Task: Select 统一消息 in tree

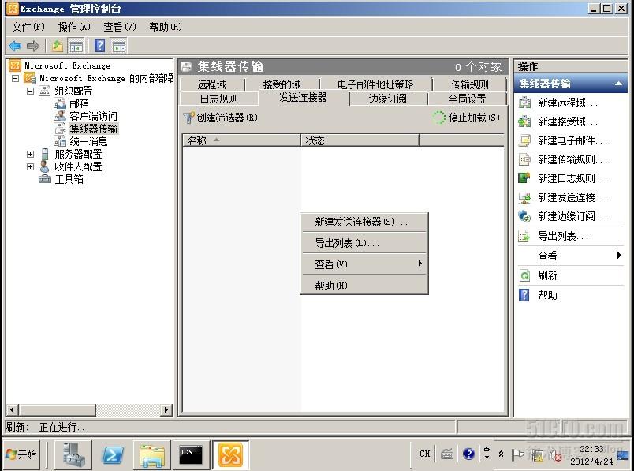Action: pyautogui.click(x=88, y=141)
